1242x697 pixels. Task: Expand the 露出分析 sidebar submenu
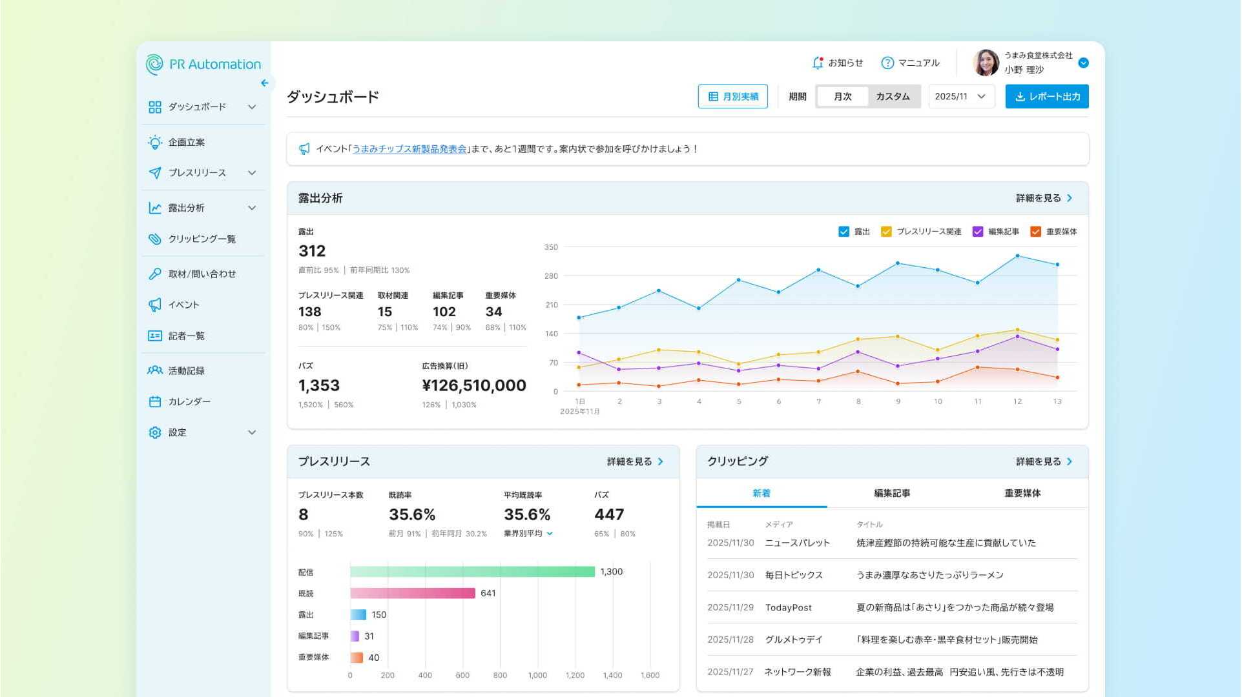tap(252, 208)
